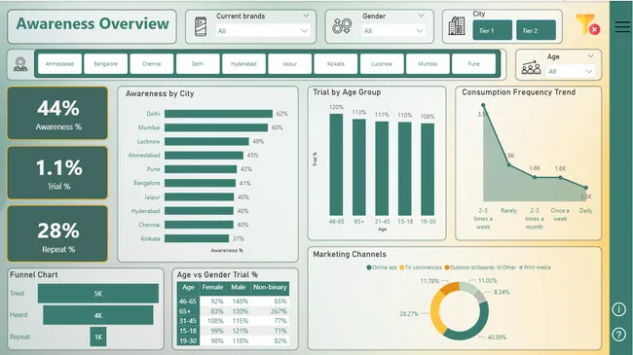Viewport: 633px width, 355px height.
Task: Click the Mumbai 60% awareness bar
Action: (216, 127)
